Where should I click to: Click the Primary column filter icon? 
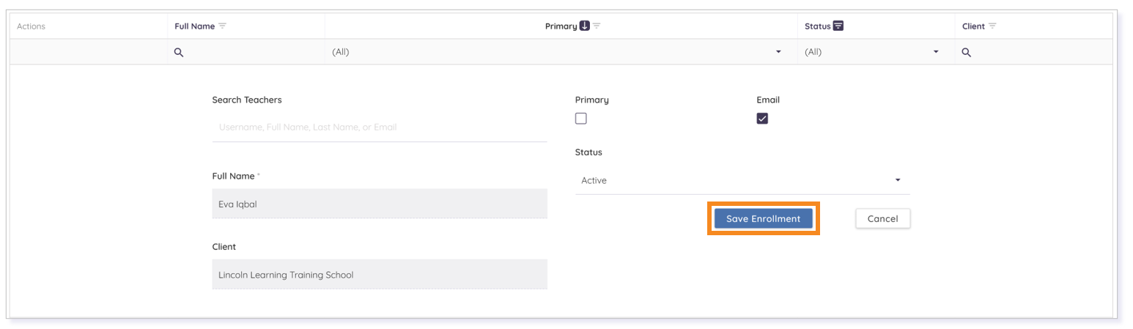tap(597, 26)
